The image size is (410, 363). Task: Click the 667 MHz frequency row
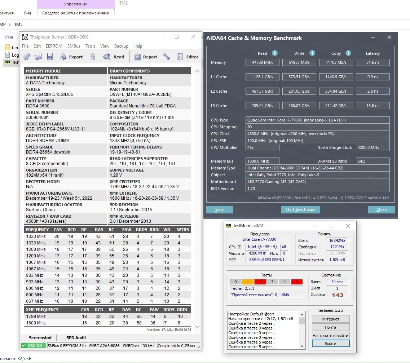[107, 301]
